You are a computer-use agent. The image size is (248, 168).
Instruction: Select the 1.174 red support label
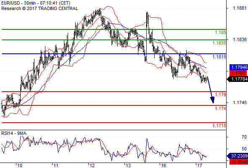click(221, 109)
